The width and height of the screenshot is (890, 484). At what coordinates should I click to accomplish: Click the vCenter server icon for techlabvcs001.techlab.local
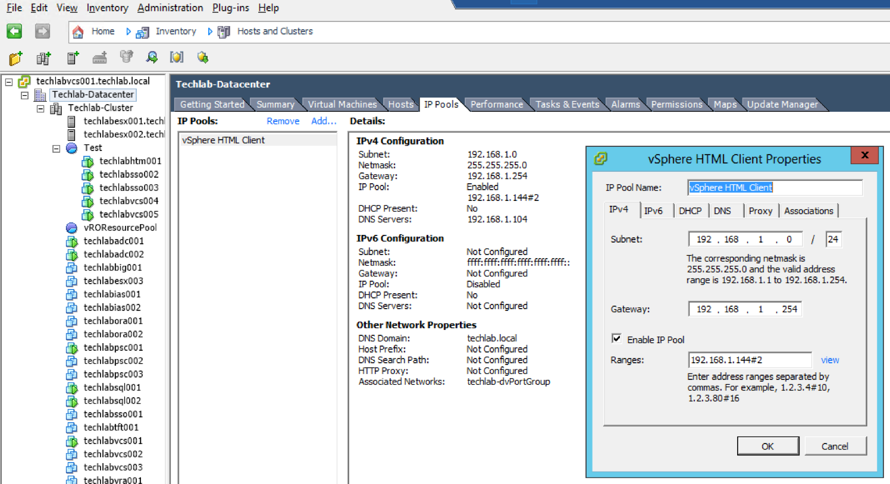point(24,81)
